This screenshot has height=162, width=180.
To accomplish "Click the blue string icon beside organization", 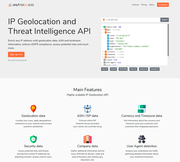I will [108, 46].
